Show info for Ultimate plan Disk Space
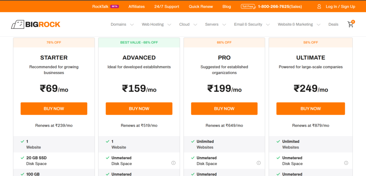This screenshot has height=176, width=366. pos(346,163)
